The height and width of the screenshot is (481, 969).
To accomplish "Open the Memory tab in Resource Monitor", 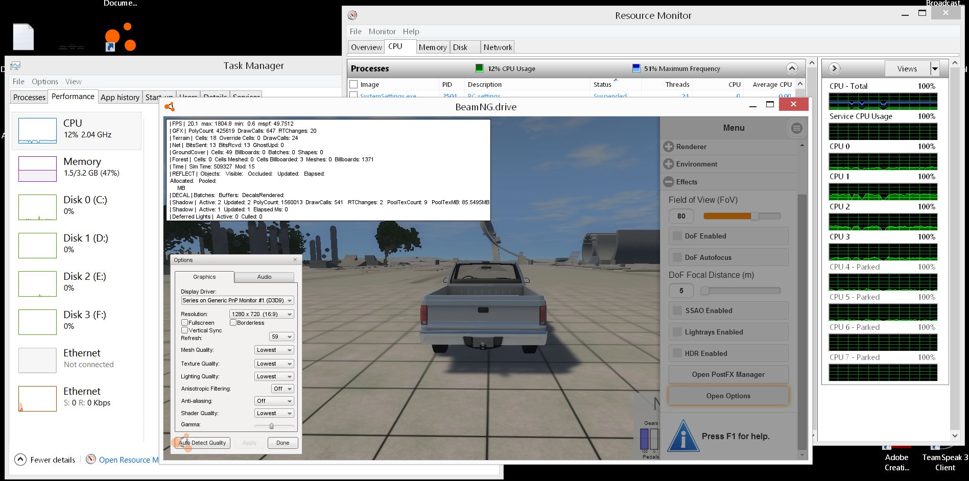I will [x=433, y=47].
